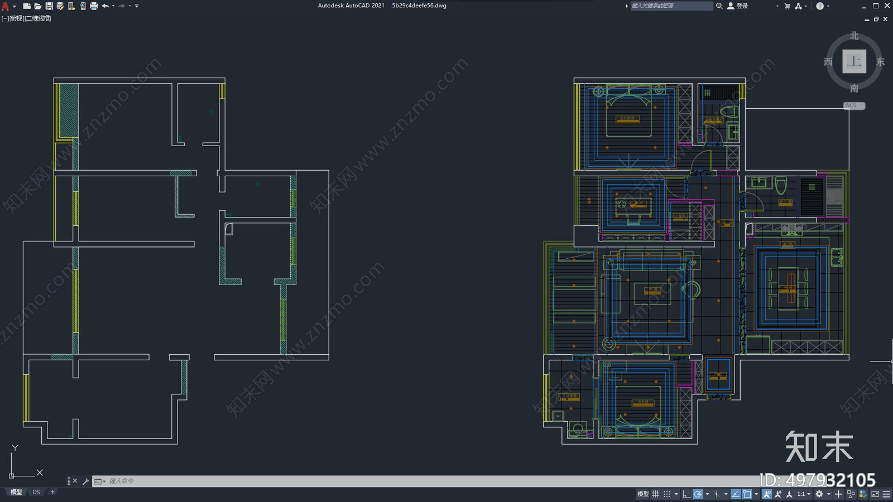893x502 pixels.
Task: Toggle the drawing grid display
Action: click(655, 494)
